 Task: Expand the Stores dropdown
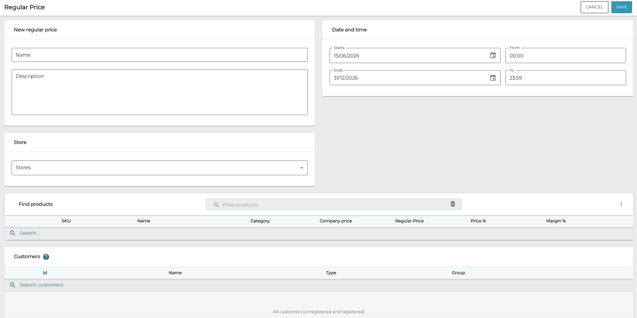(160, 168)
